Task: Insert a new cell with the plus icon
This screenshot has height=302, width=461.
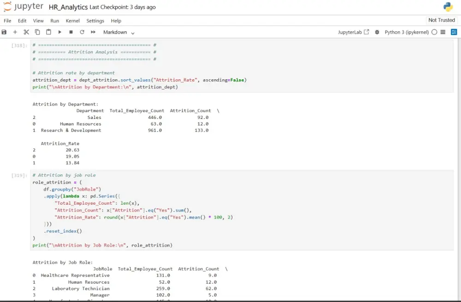Action: pyautogui.click(x=15, y=32)
